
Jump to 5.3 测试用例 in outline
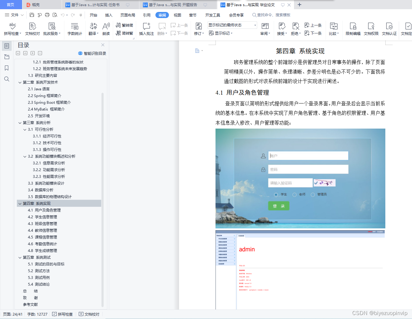[x=39, y=278]
